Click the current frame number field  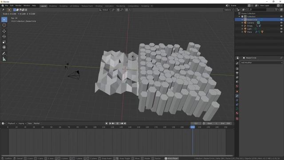196,124
